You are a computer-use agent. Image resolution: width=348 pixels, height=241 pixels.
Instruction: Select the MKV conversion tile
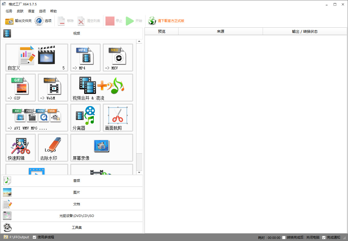(x=118, y=57)
